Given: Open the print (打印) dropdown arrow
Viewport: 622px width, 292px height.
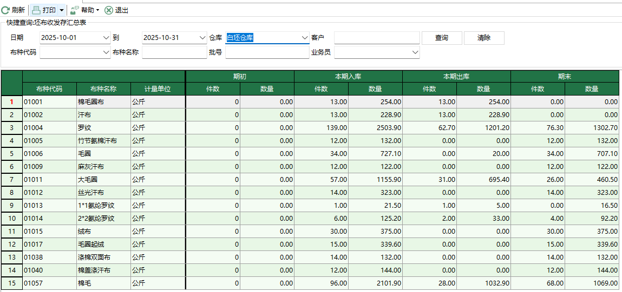Looking at the screenshot, I should [62, 10].
